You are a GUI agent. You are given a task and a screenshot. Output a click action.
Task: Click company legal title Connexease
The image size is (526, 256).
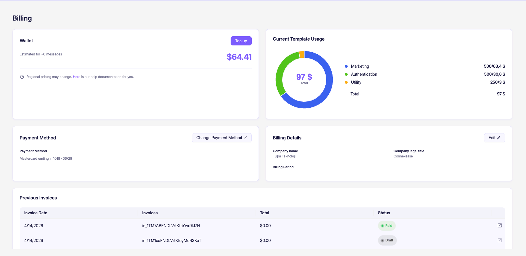click(x=403, y=156)
